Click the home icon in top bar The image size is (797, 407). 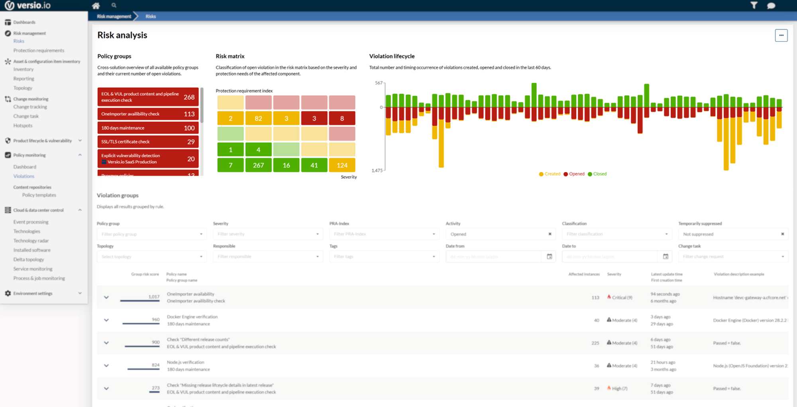tap(96, 6)
